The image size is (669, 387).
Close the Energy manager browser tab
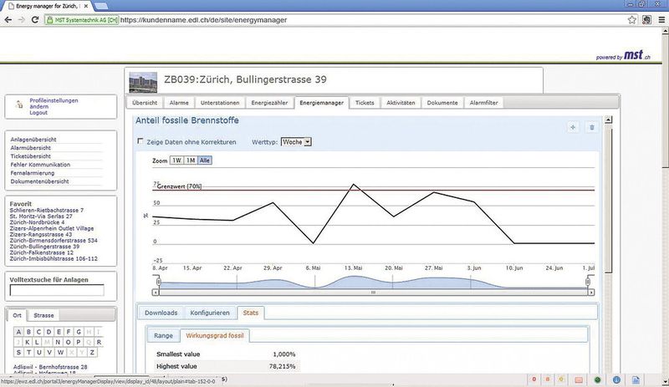click(x=86, y=6)
